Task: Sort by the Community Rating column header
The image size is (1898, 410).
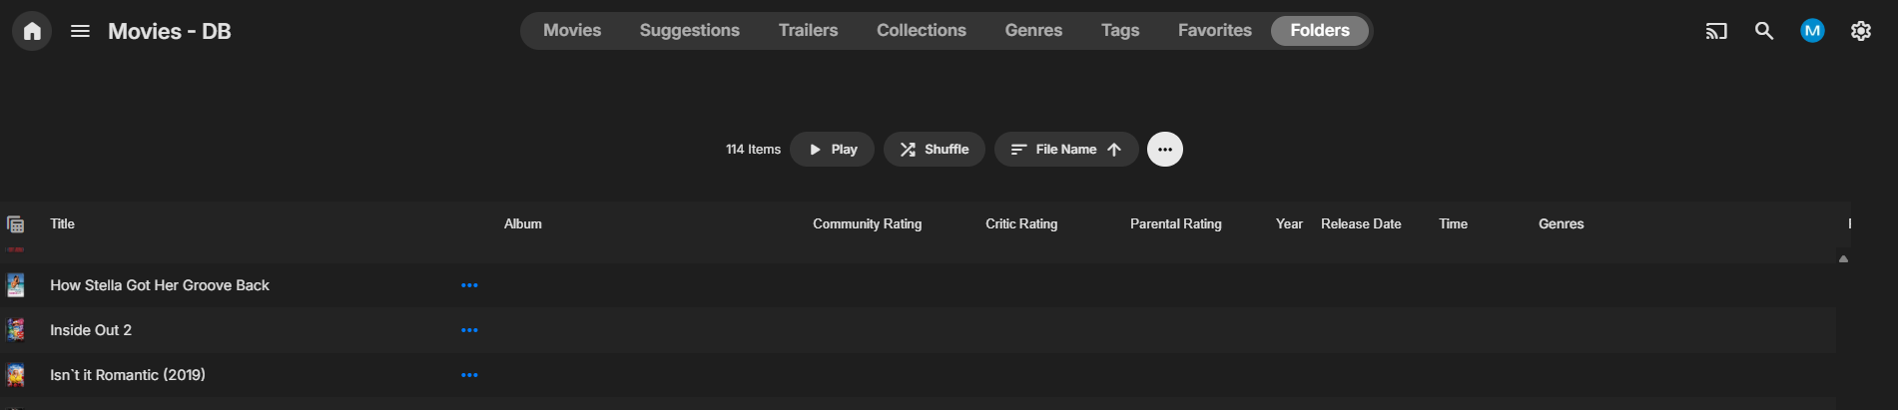Action: (x=867, y=224)
